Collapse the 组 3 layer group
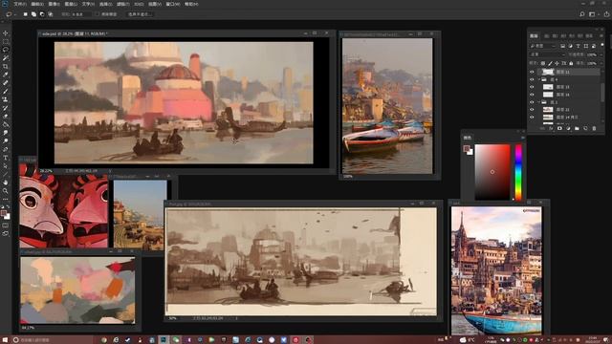Viewport: 612px width, 344px height. [539, 102]
